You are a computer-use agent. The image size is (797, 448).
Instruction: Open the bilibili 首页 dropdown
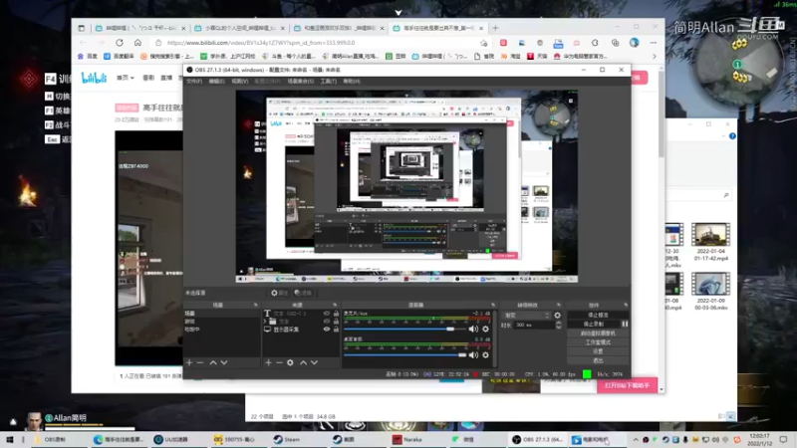[126, 78]
